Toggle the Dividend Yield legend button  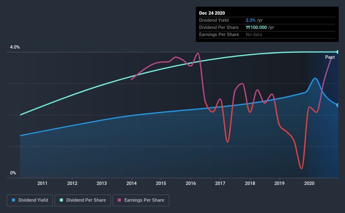pyautogui.click(x=30, y=200)
